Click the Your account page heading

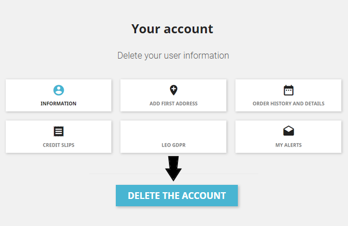tap(172, 29)
